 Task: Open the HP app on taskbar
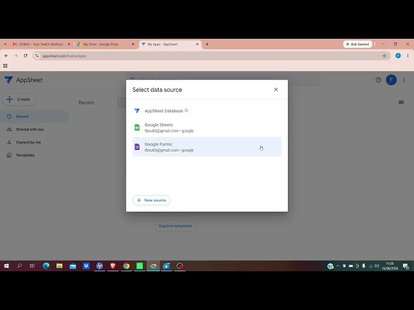(x=100, y=266)
